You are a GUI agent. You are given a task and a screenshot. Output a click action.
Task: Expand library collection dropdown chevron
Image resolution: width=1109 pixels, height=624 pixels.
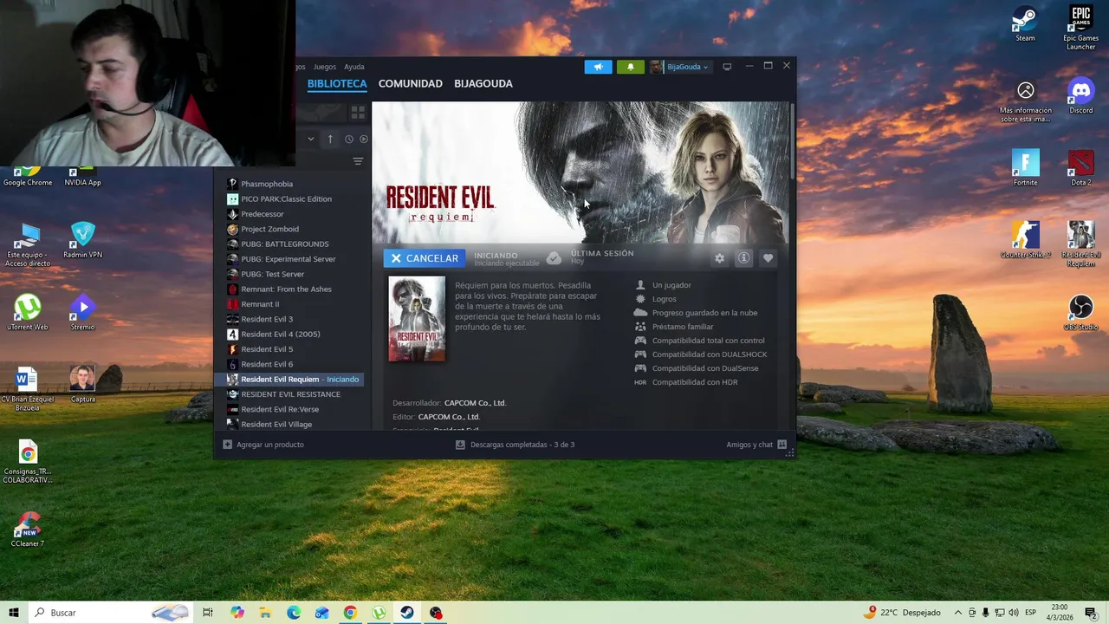click(x=311, y=139)
